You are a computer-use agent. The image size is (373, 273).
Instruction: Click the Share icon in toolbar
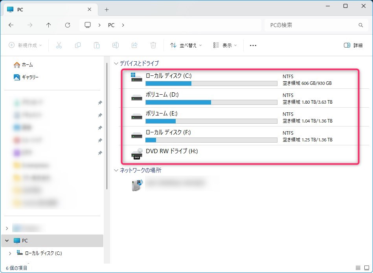click(x=134, y=45)
